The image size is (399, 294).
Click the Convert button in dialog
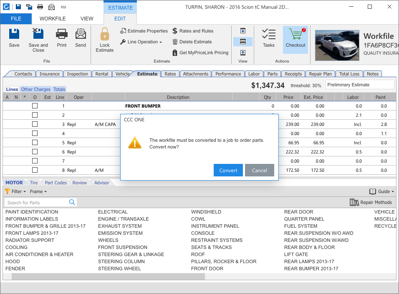[228, 170]
